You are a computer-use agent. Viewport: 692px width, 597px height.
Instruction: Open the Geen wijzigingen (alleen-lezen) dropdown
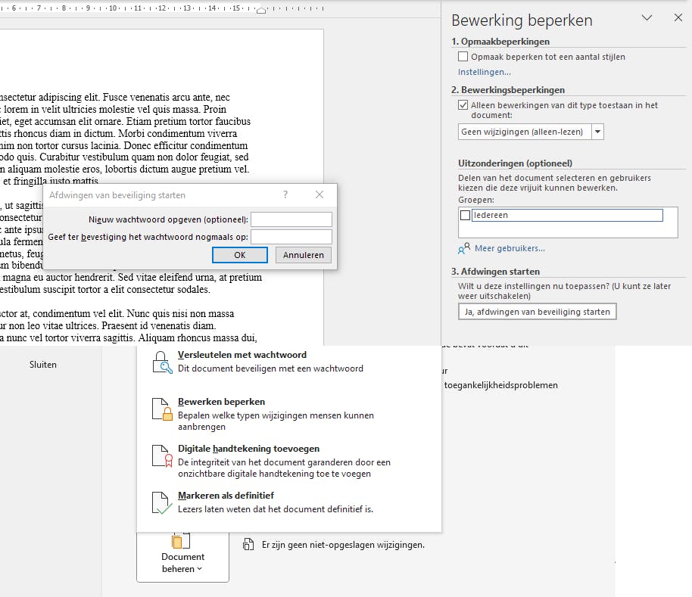pyautogui.click(x=597, y=132)
